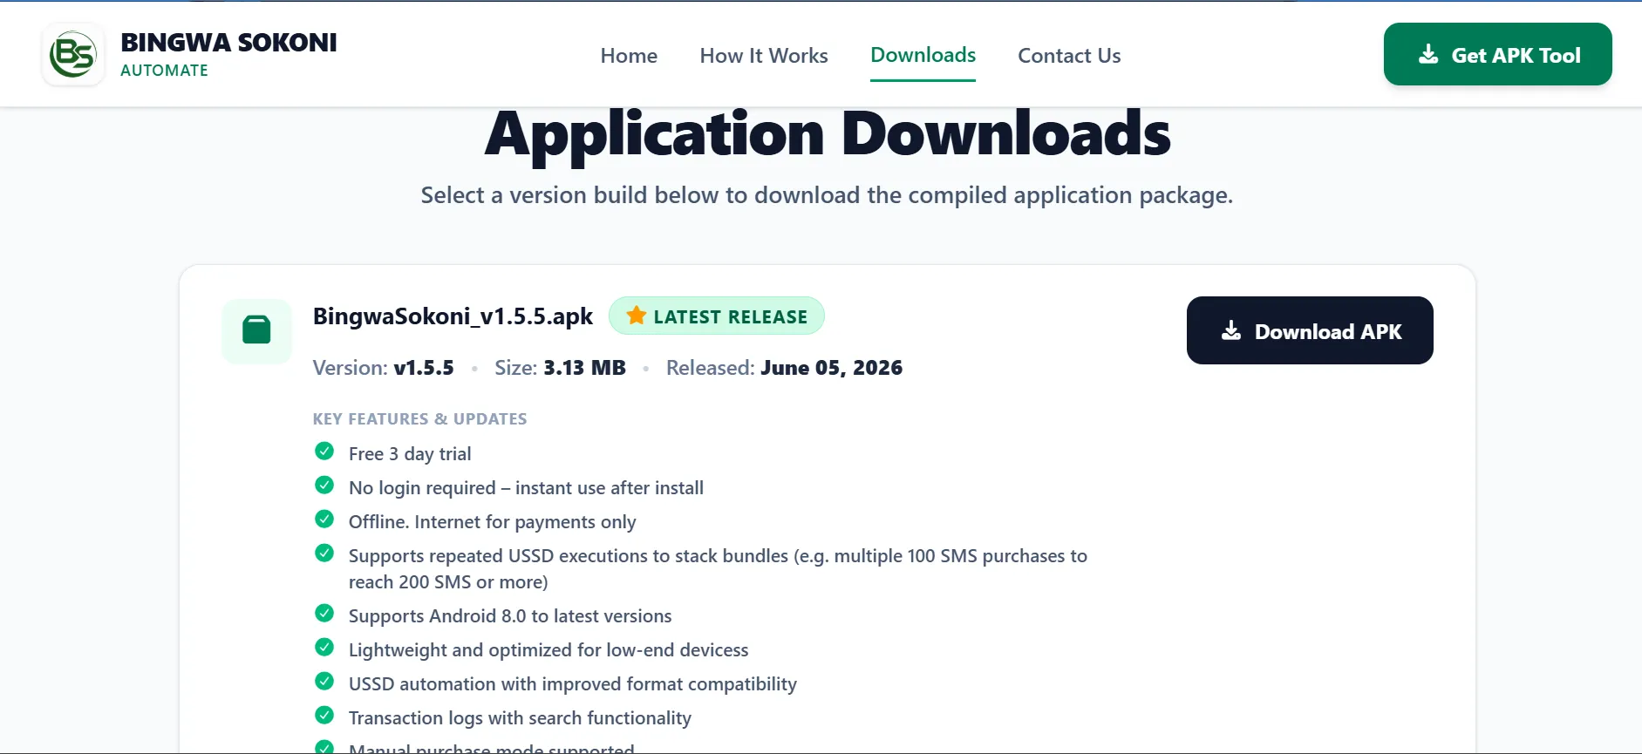Click the green package icon beside BingwaSokoni_v1.5.5.apk

[x=256, y=330]
